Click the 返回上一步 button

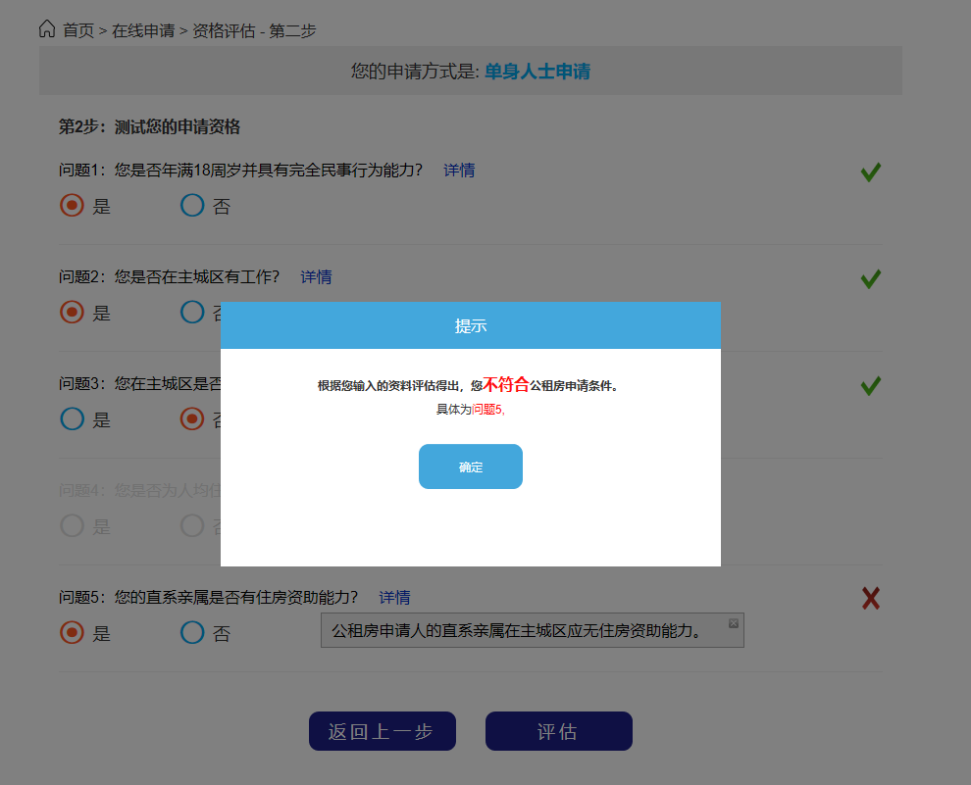(382, 731)
